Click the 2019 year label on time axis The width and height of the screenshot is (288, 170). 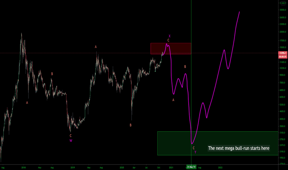[73, 168]
